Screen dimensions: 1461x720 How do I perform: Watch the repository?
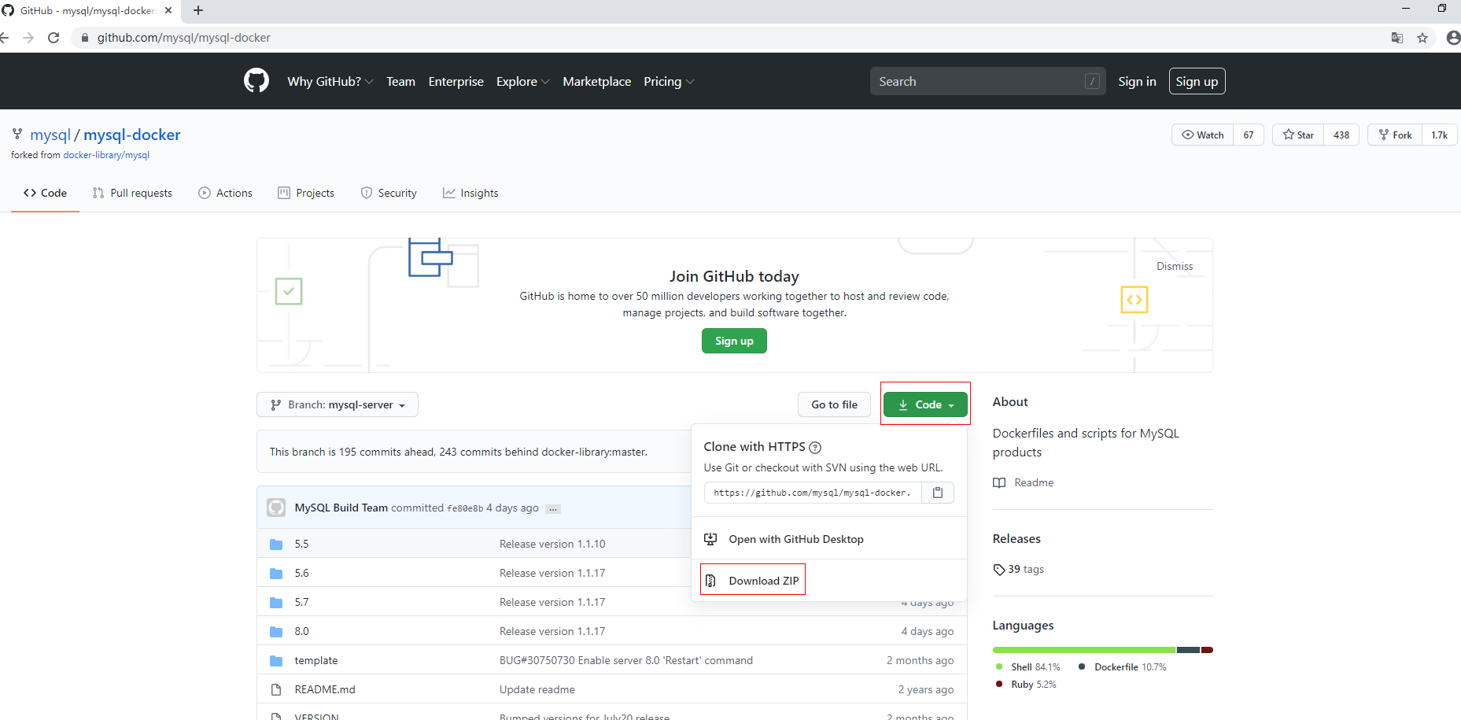click(x=1202, y=135)
